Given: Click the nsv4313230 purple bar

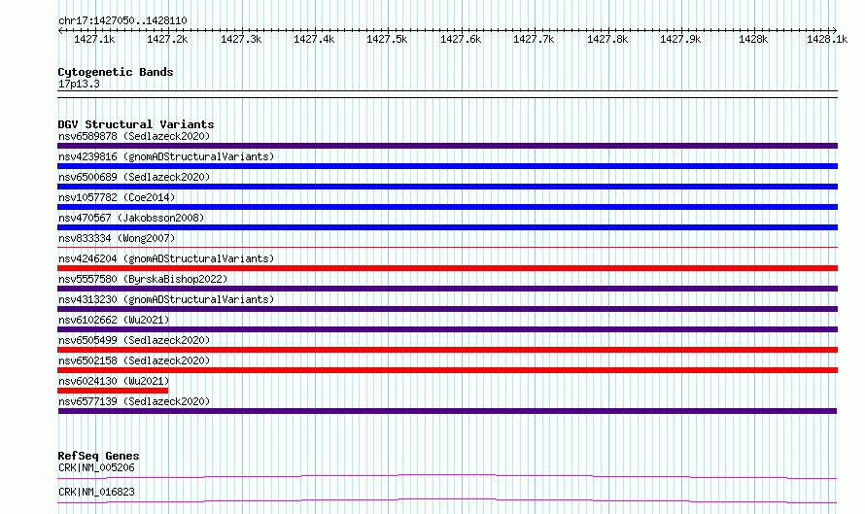Looking at the screenshot, I should [447, 309].
